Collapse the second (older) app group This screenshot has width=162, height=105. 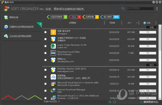[157, 65]
